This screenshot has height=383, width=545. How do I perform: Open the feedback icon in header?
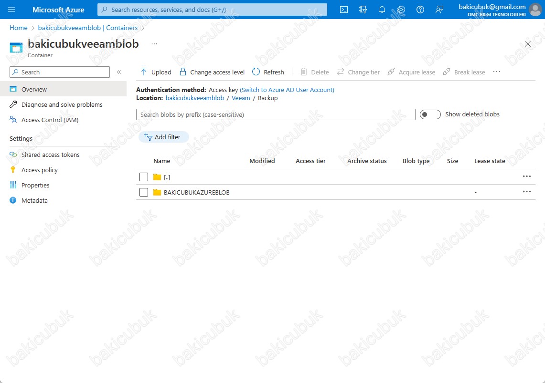click(439, 10)
